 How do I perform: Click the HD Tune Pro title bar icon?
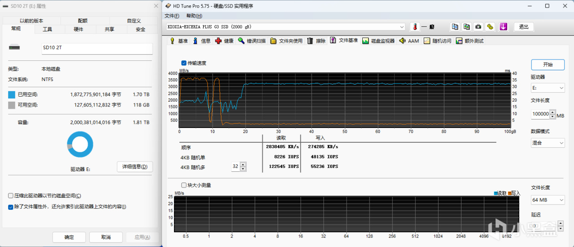[x=168, y=6]
